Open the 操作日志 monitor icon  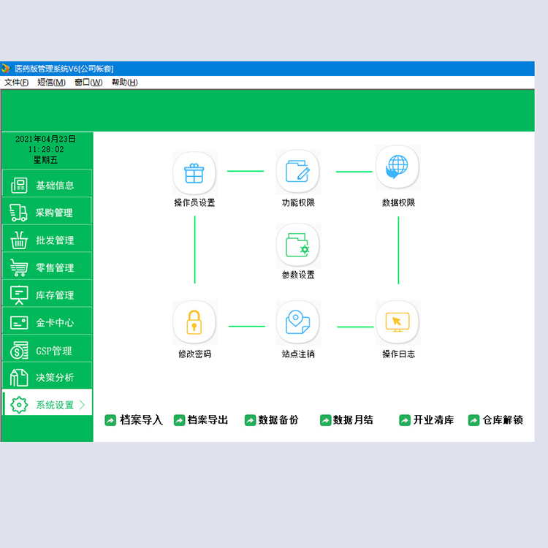(x=397, y=322)
